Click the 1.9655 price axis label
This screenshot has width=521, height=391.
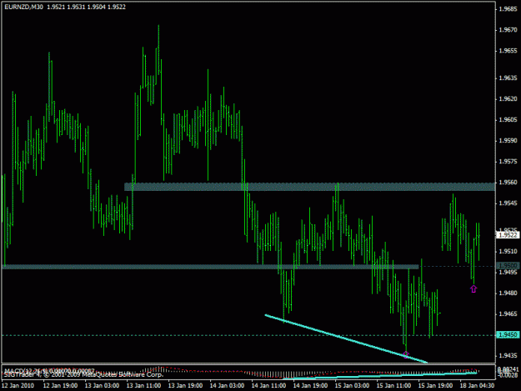508,51
